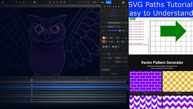This screenshot has width=193, height=109.
Task: Open the zoom percentage dropdown
Action: pos(95,2)
